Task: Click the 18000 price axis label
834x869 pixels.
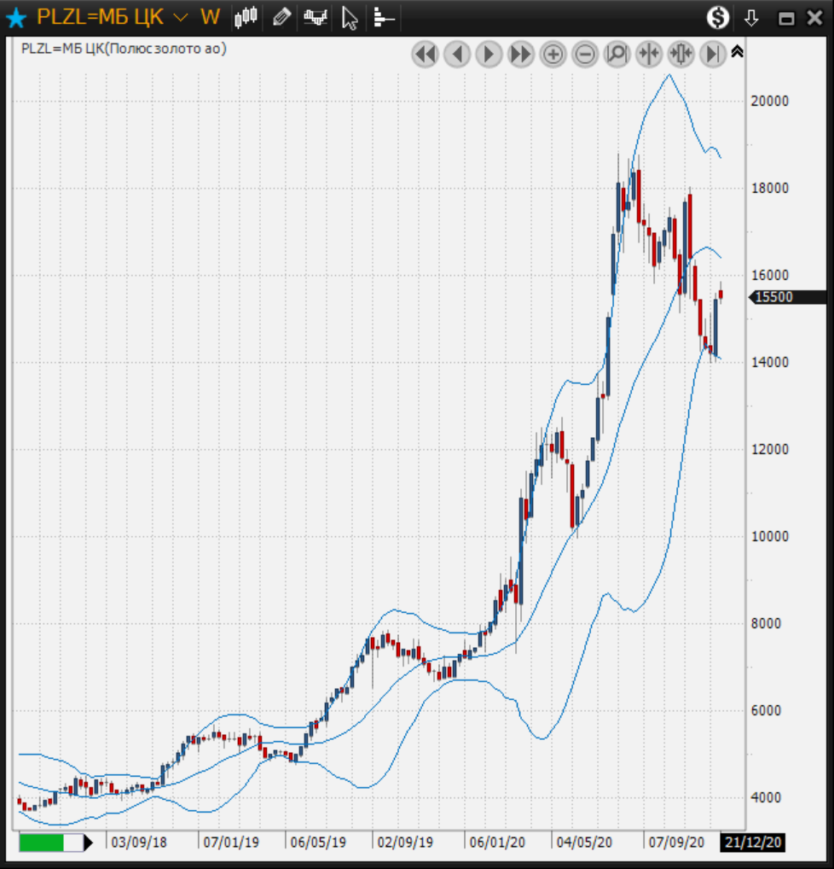Action: [769, 188]
